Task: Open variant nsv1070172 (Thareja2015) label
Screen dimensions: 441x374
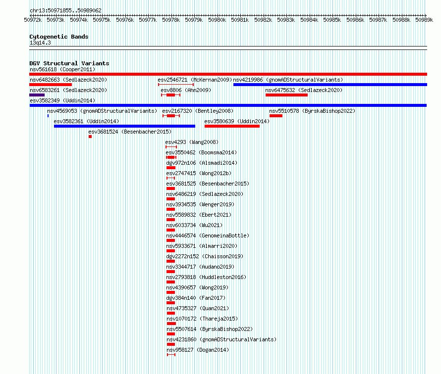Action: coord(202,319)
